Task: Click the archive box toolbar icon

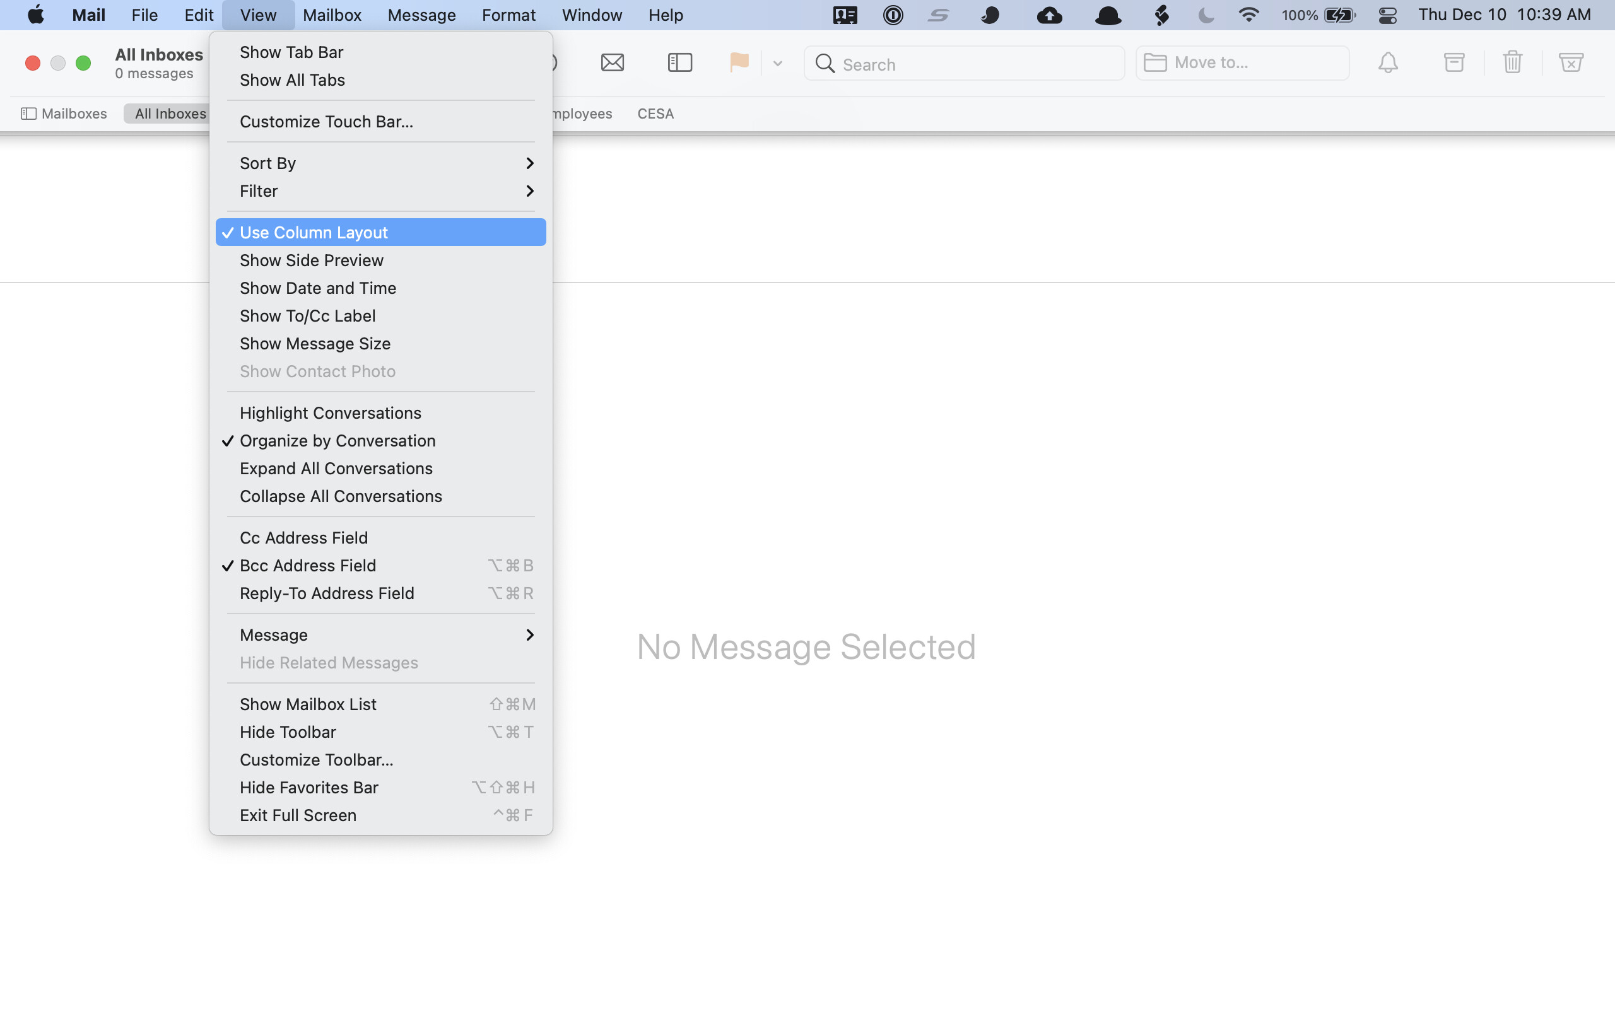Action: click(x=1453, y=62)
